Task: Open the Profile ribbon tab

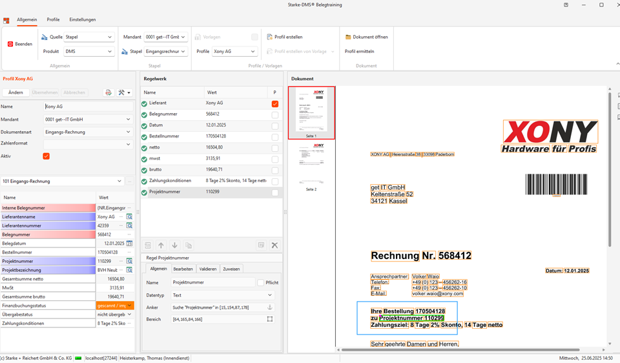Action: (x=53, y=19)
